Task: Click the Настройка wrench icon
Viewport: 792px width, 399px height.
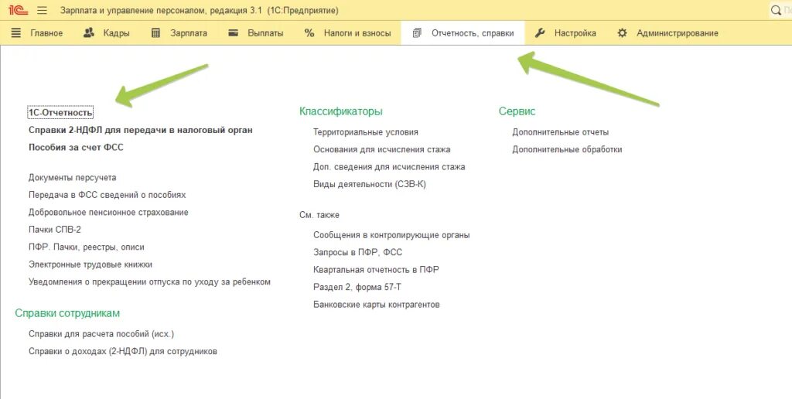Action: click(x=539, y=32)
